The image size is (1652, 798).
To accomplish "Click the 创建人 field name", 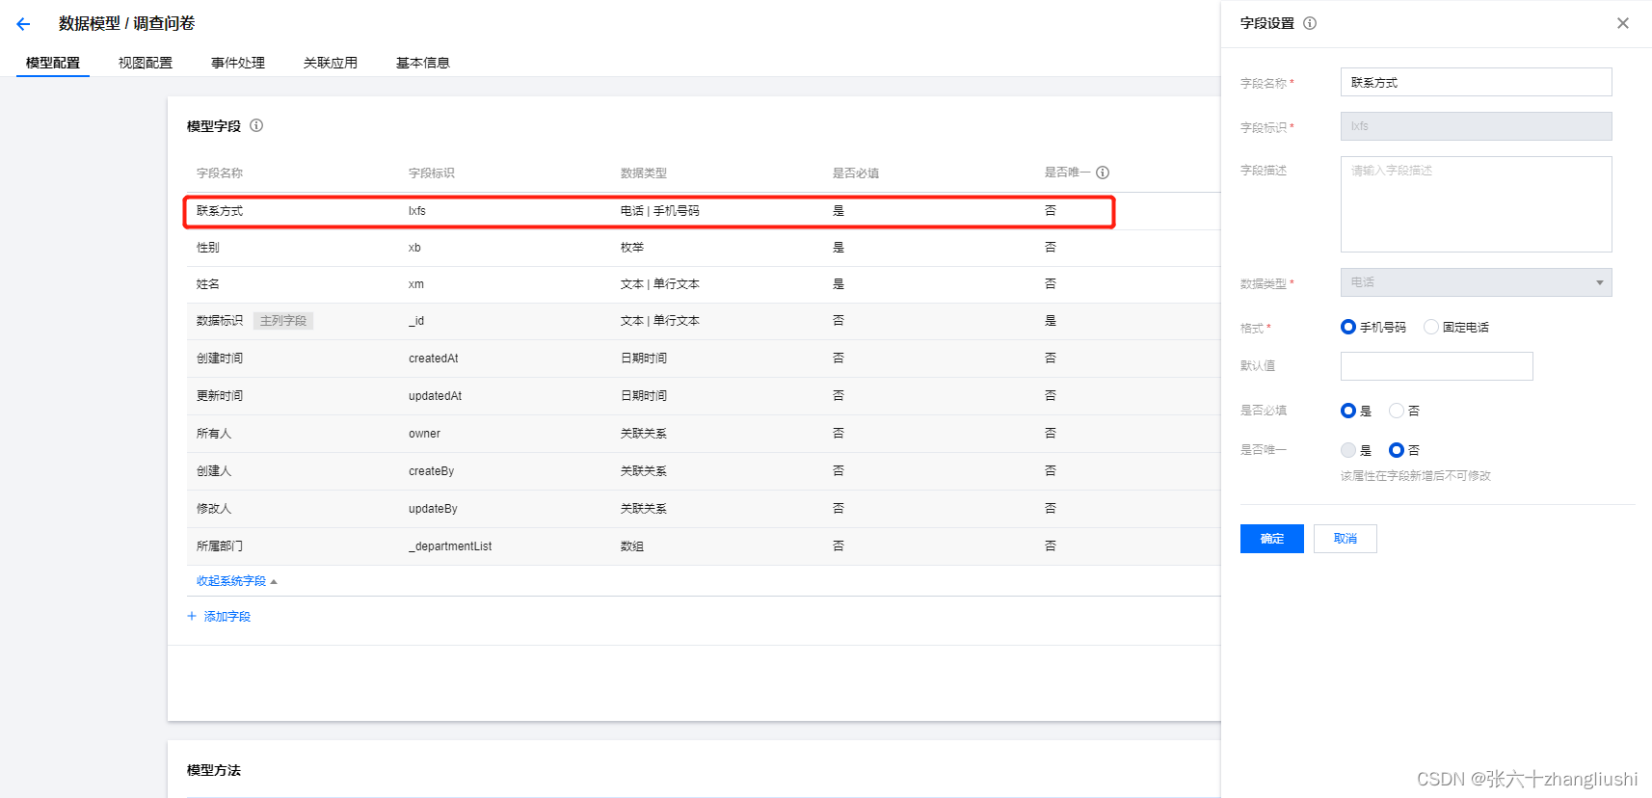I will pos(214,471).
